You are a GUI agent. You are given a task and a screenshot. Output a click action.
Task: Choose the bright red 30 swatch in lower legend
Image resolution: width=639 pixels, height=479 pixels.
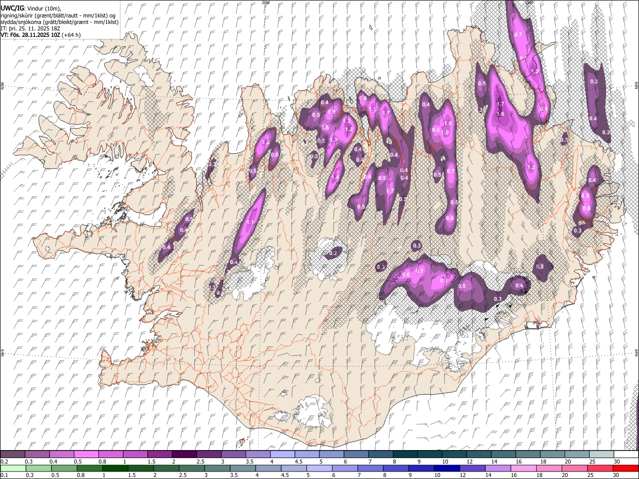pyautogui.click(x=626, y=468)
